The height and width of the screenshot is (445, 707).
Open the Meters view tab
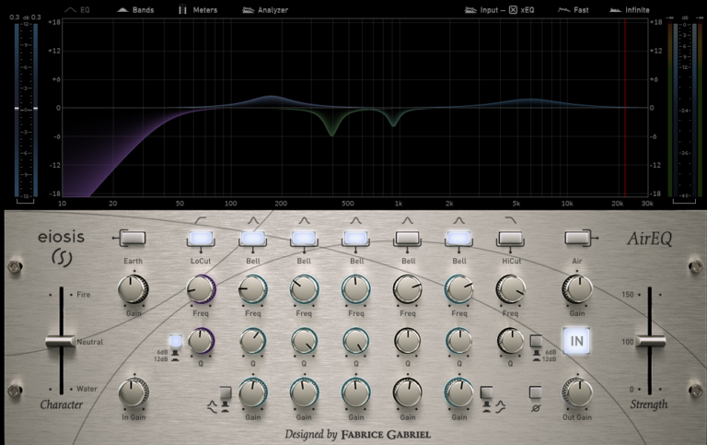[x=198, y=9]
